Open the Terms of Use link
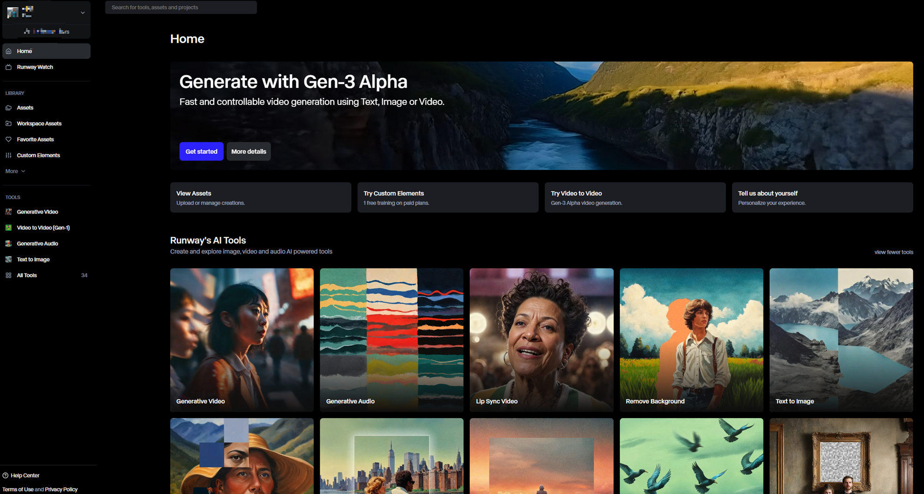The height and width of the screenshot is (494, 924). [18, 489]
